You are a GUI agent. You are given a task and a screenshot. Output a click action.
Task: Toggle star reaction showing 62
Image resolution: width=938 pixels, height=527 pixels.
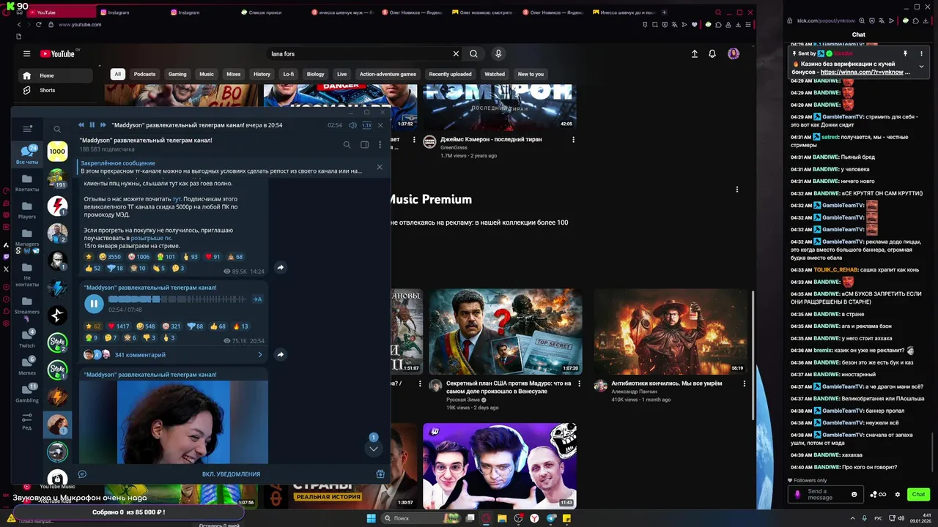(x=93, y=326)
